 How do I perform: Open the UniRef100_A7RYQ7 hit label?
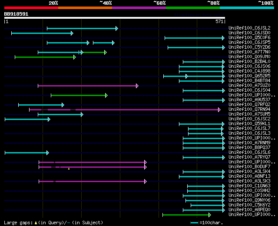[x=249, y=157]
